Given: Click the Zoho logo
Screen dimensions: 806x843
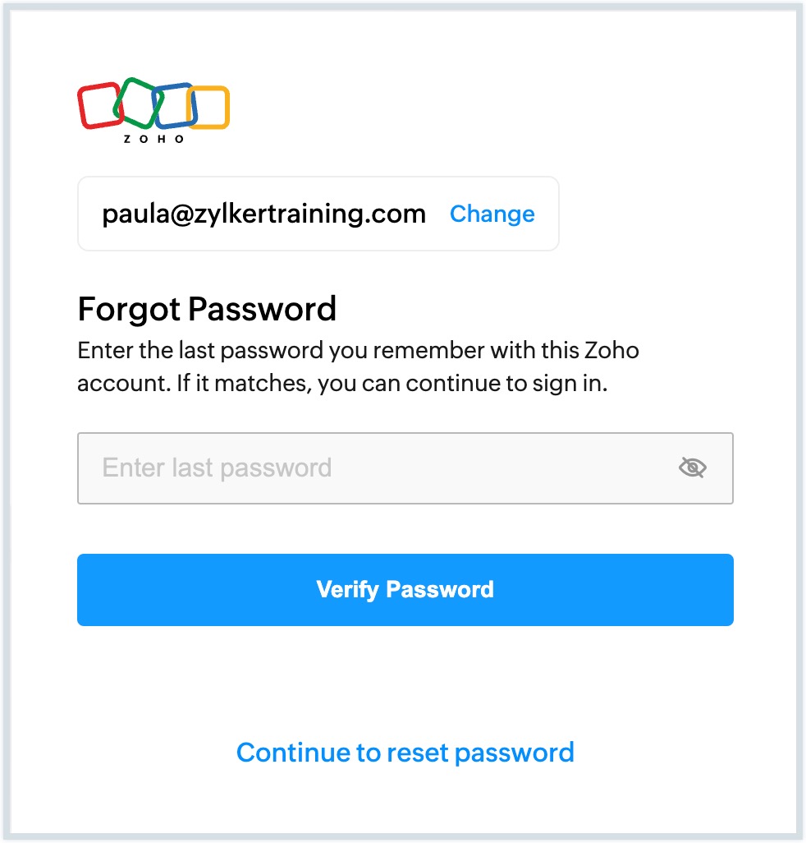Looking at the screenshot, I should 153,110.
